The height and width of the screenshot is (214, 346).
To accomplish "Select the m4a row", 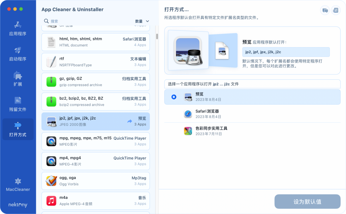I will pyautogui.click(x=96, y=201).
